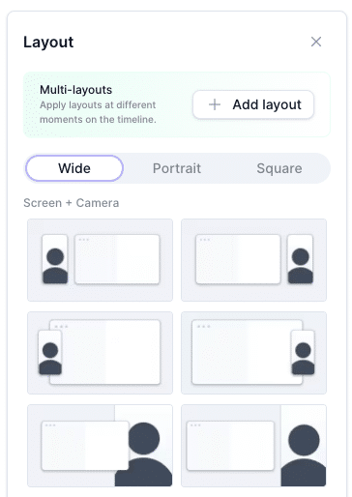Click person icon in camera-overlaps-right layout
Screen dimensions: 352x497
point(303,359)
